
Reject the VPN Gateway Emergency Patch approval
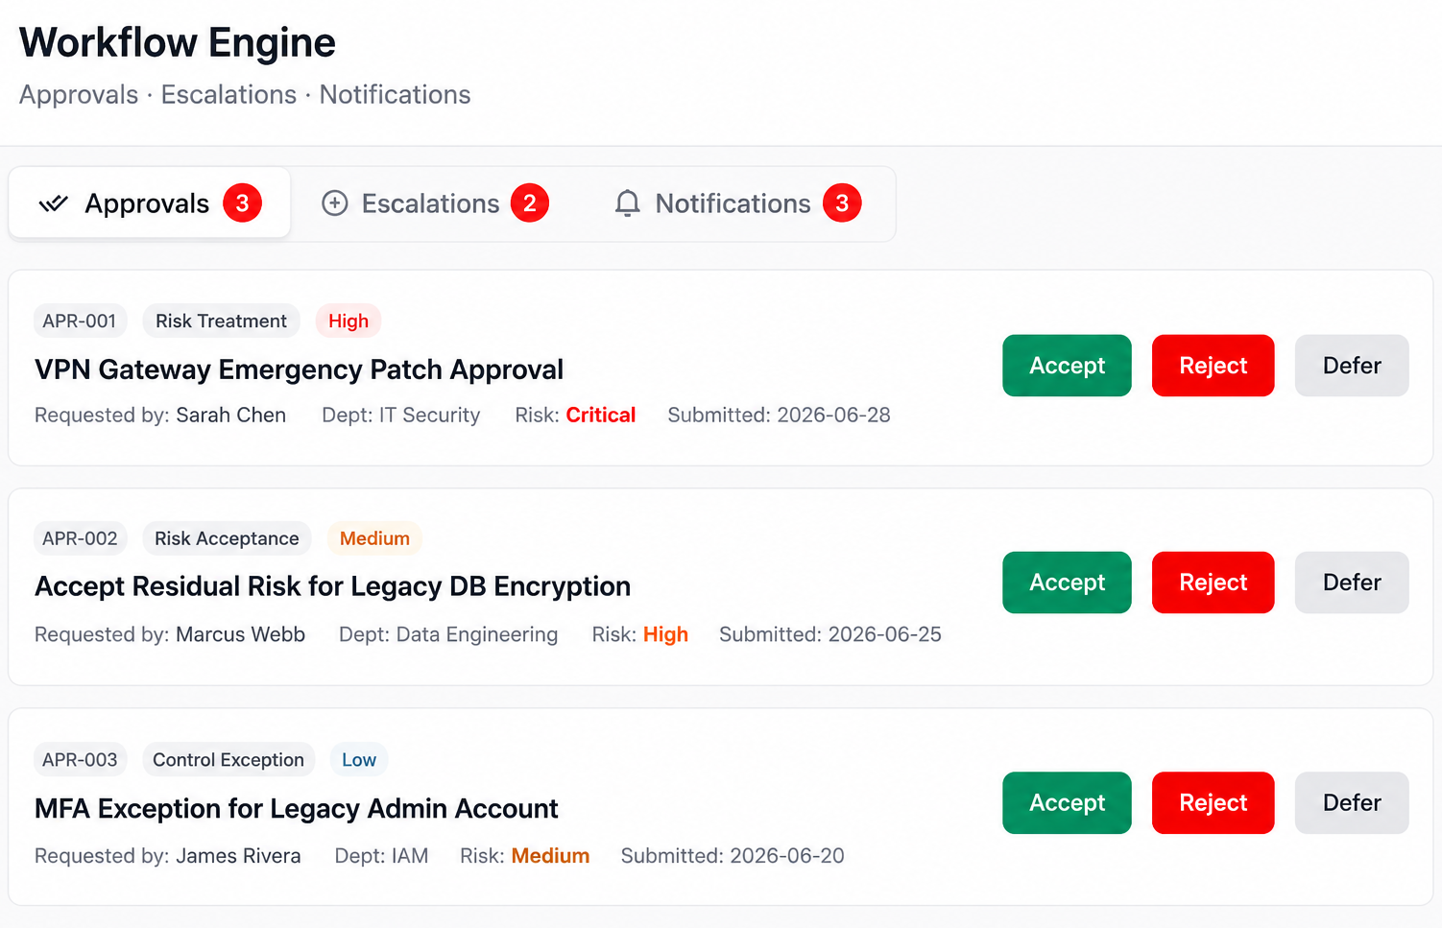(x=1213, y=366)
